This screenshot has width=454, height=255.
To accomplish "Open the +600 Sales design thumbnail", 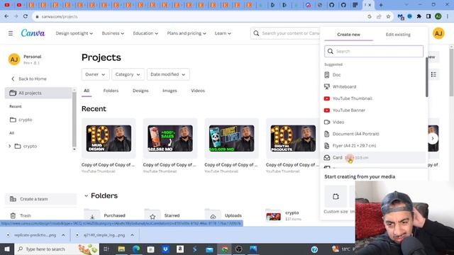I will tap(170, 139).
